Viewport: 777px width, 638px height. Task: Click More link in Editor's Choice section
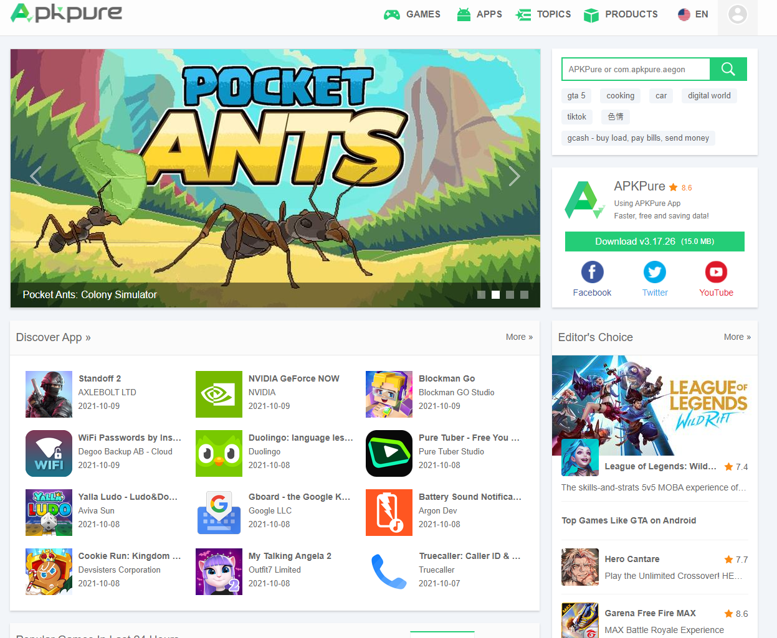pos(737,337)
